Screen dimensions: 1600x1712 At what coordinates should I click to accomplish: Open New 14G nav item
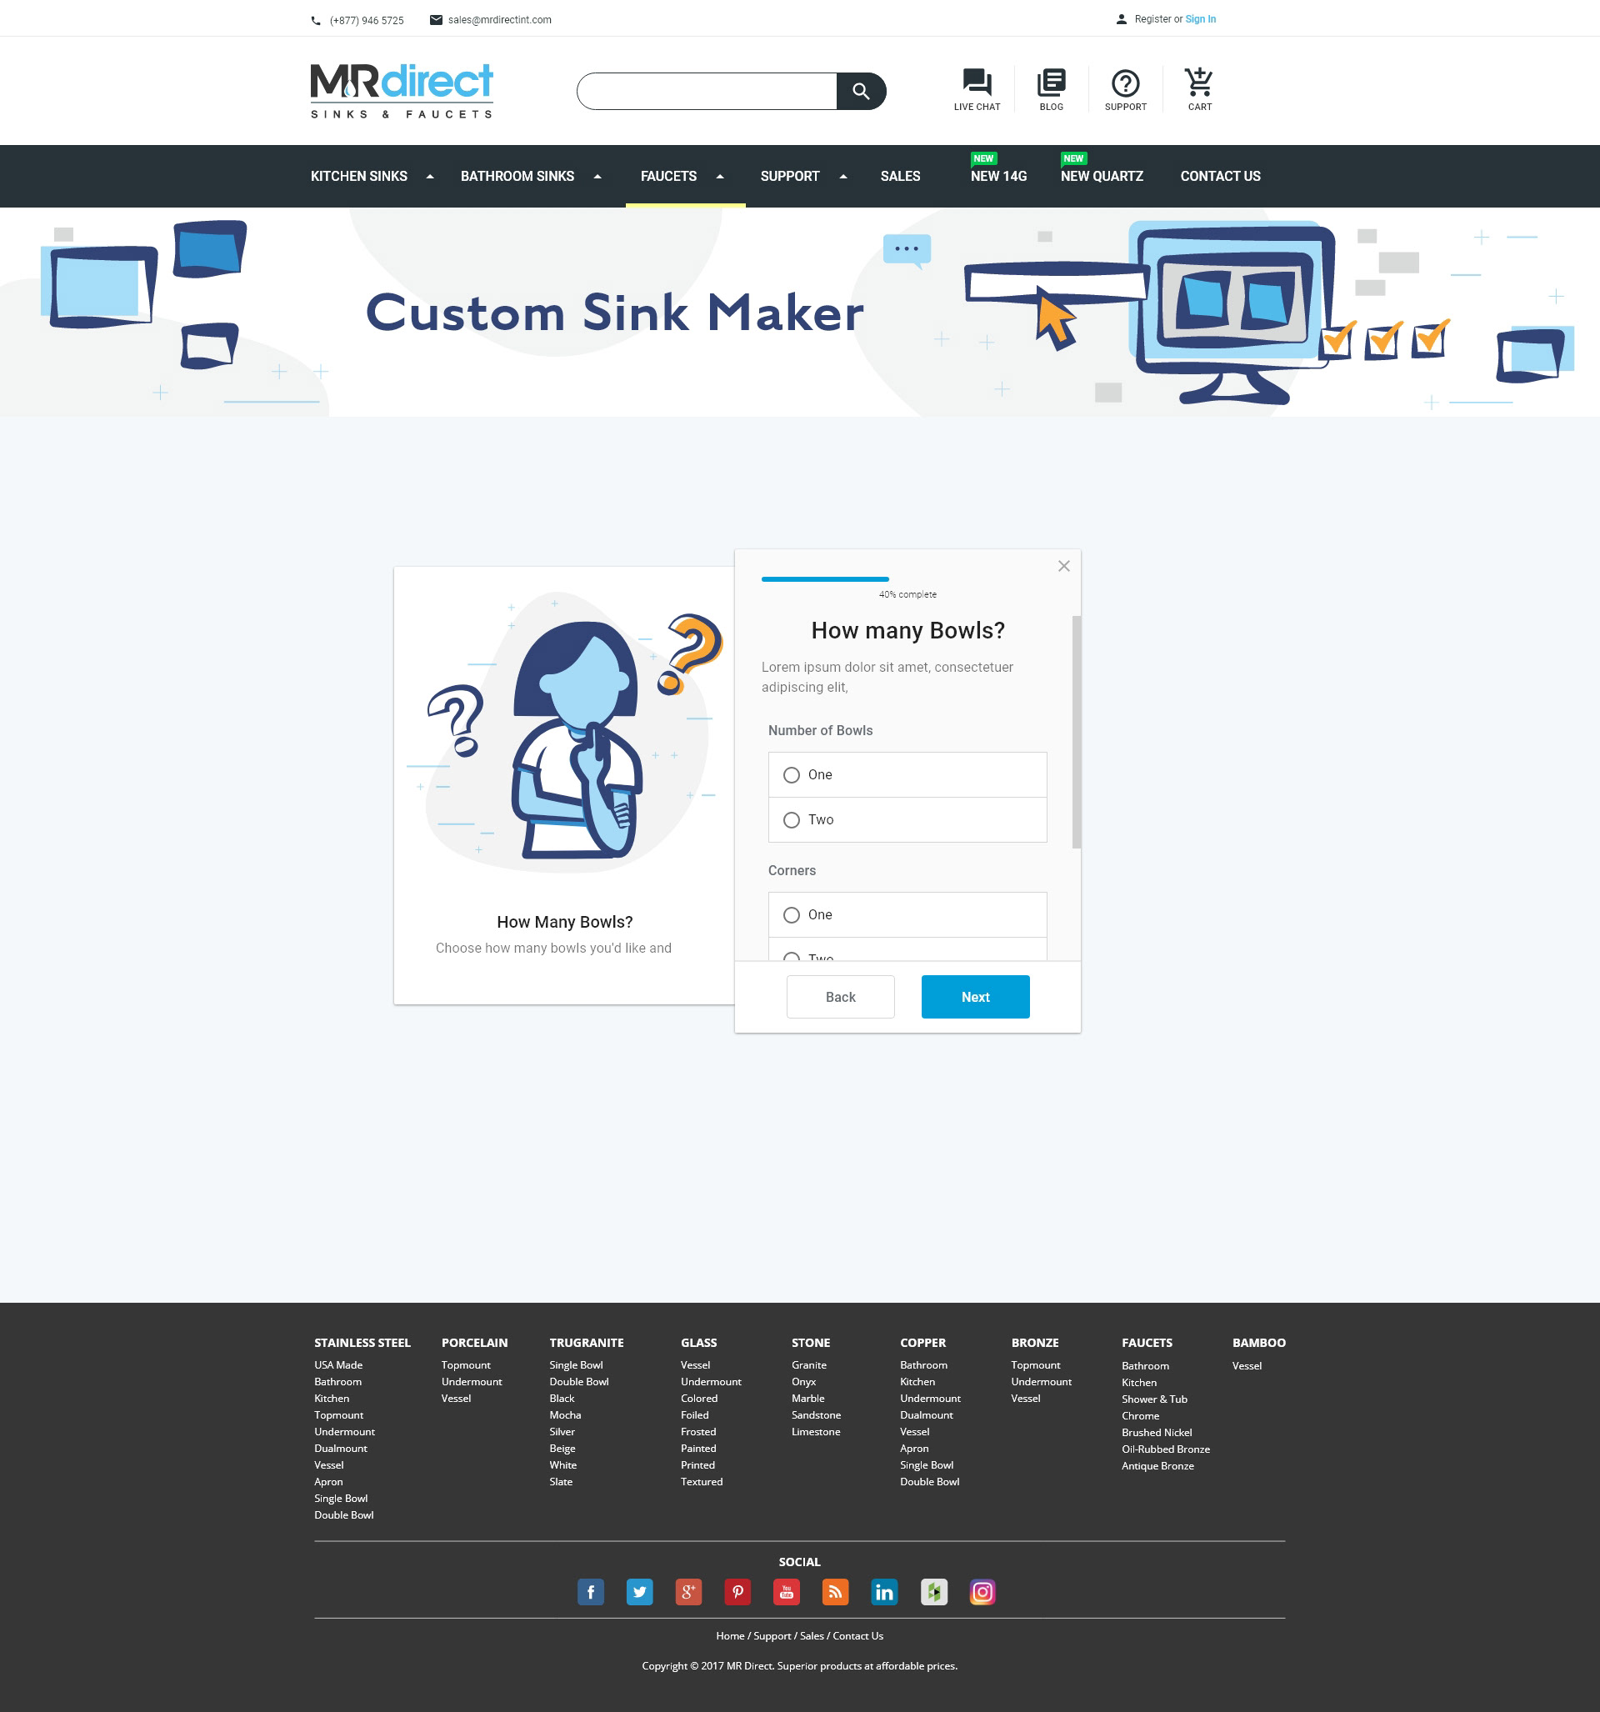coord(999,176)
